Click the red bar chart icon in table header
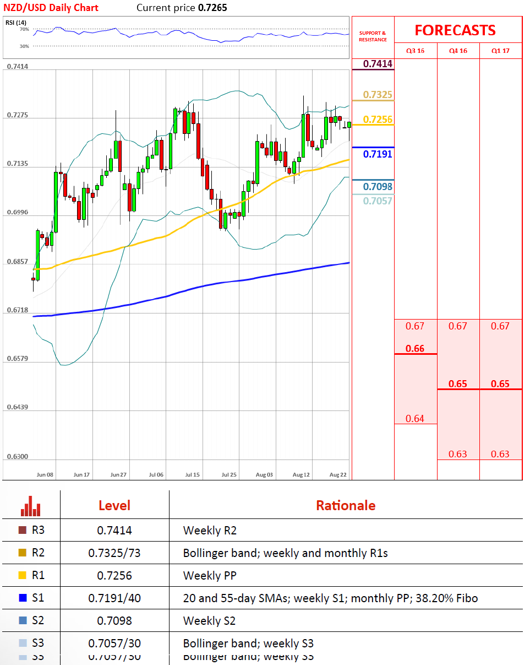The height and width of the screenshot is (665, 530). [x=31, y=506]
